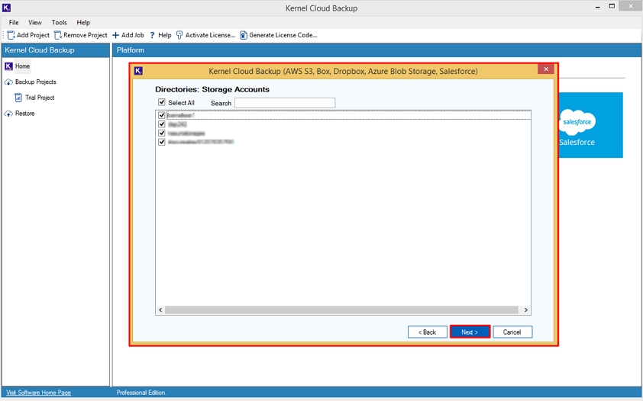
Task: Click the dialog title bar K icon
Action: click(138, 71)
